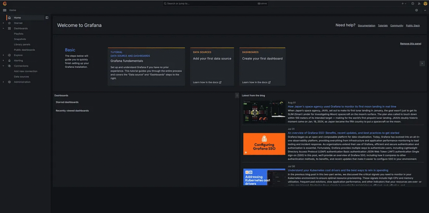Open the Tutorials help link
429x213 pixels.
click(383, 26)
